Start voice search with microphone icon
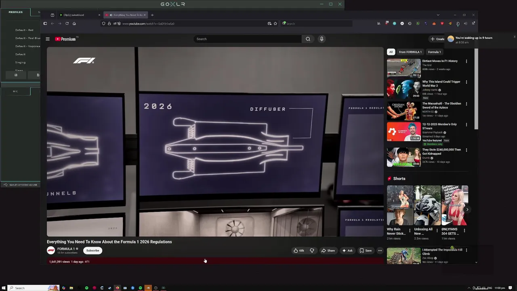517x291 pixels. [322, 39]
